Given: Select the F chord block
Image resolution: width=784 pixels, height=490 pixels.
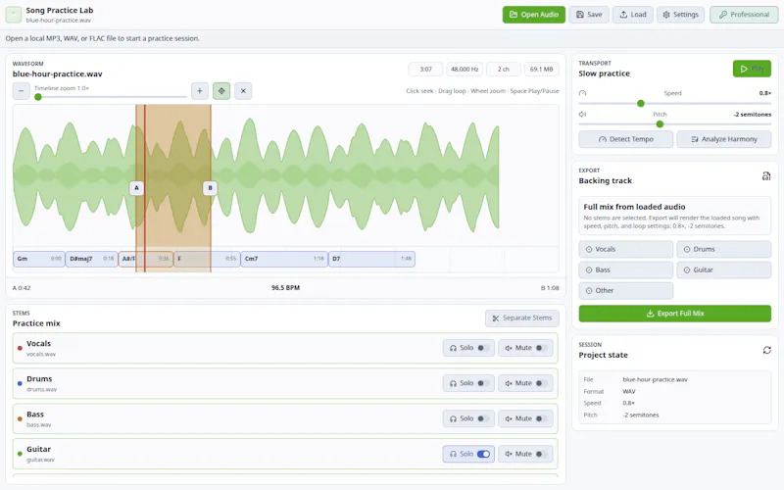Looking at the screenshot, I should pyautogui.click(x=207, y=259).
